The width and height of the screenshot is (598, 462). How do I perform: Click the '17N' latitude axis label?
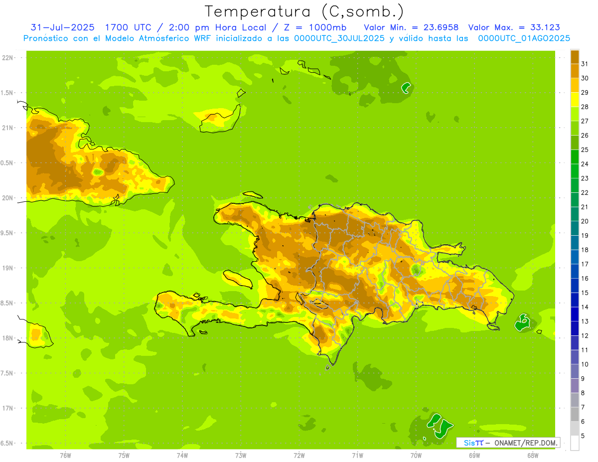[x=7, y=408]
